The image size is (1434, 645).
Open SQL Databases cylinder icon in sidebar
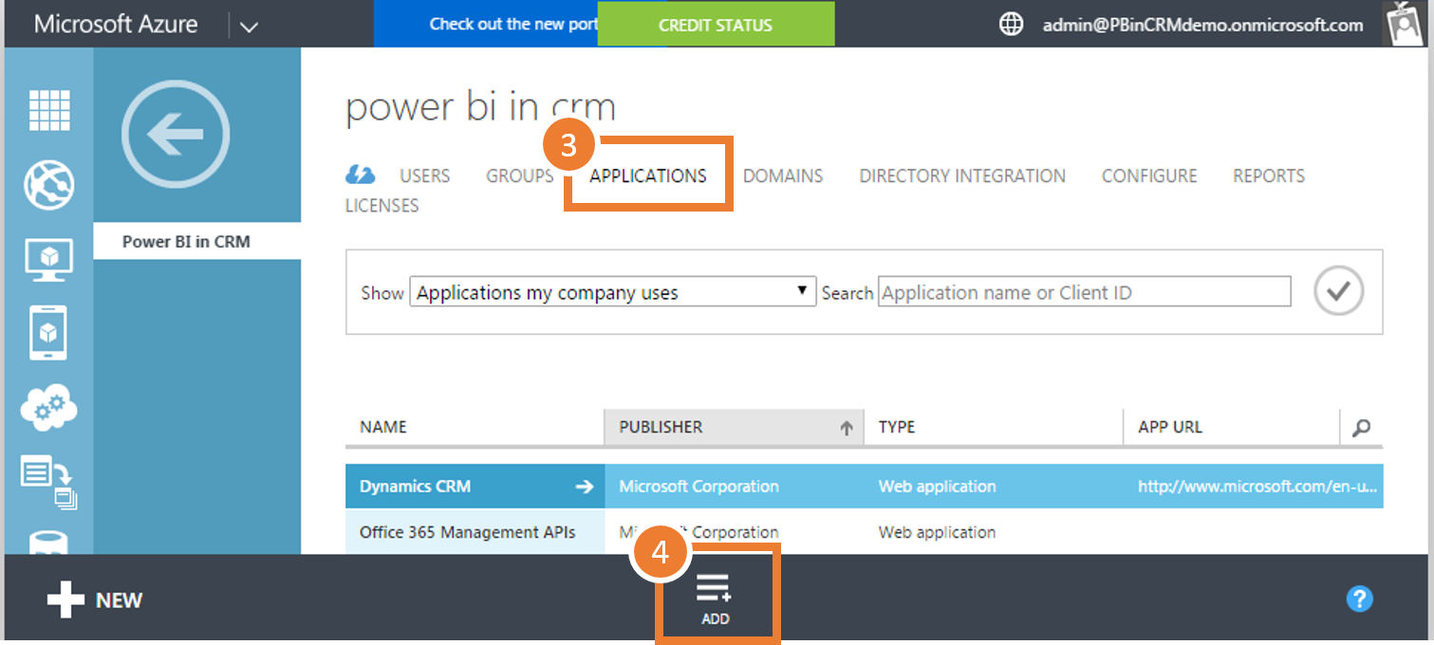pos(49,544)
